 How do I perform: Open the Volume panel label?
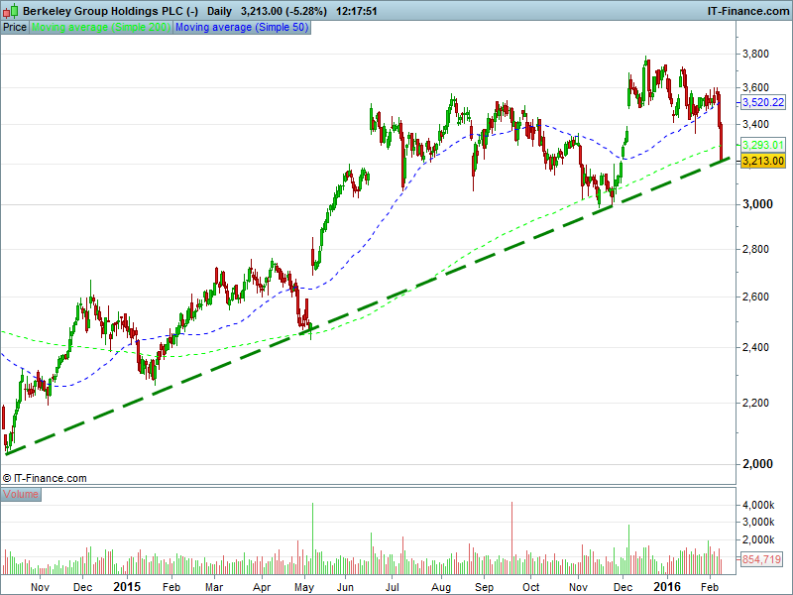(x=21, y=494)
